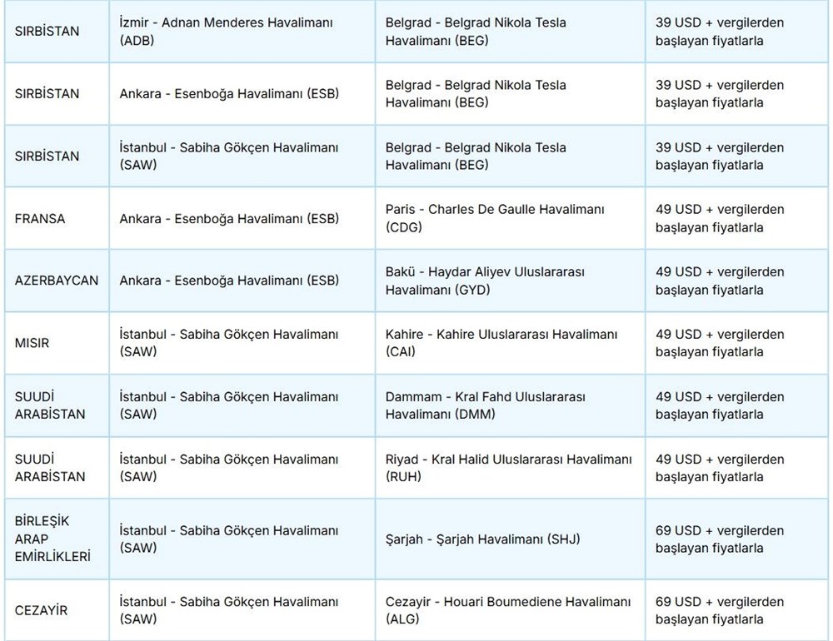Image resolution: width=833 pixels, height=641 pixels.
Task: Select Riyad Kral Halid (RUH) destination
Action: point(510,468)
